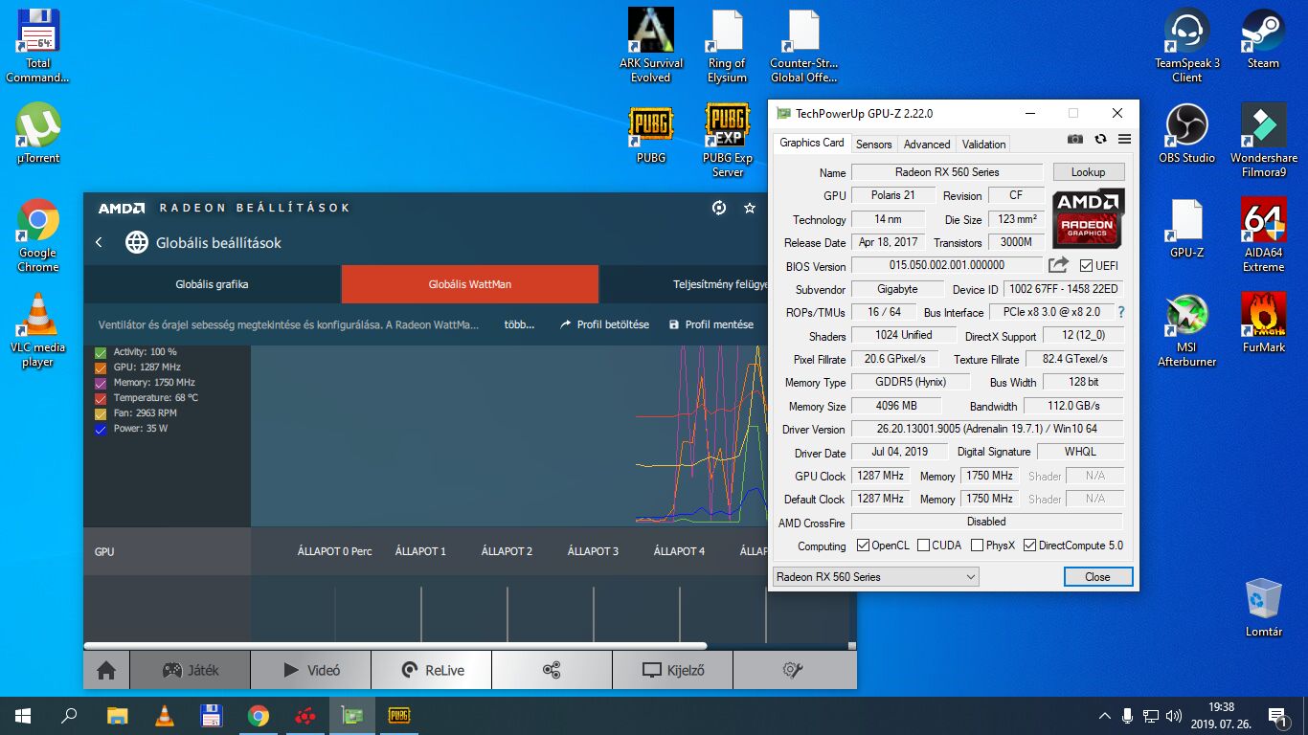
Task: Open ReLive tab in Radeon settings
Action: (432, 670)
